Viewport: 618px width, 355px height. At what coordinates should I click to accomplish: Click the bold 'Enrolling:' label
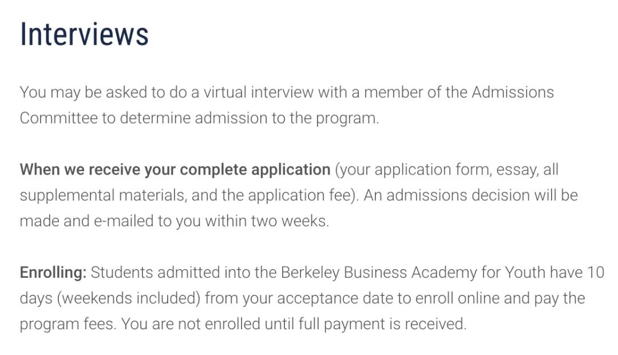point(53,273)
